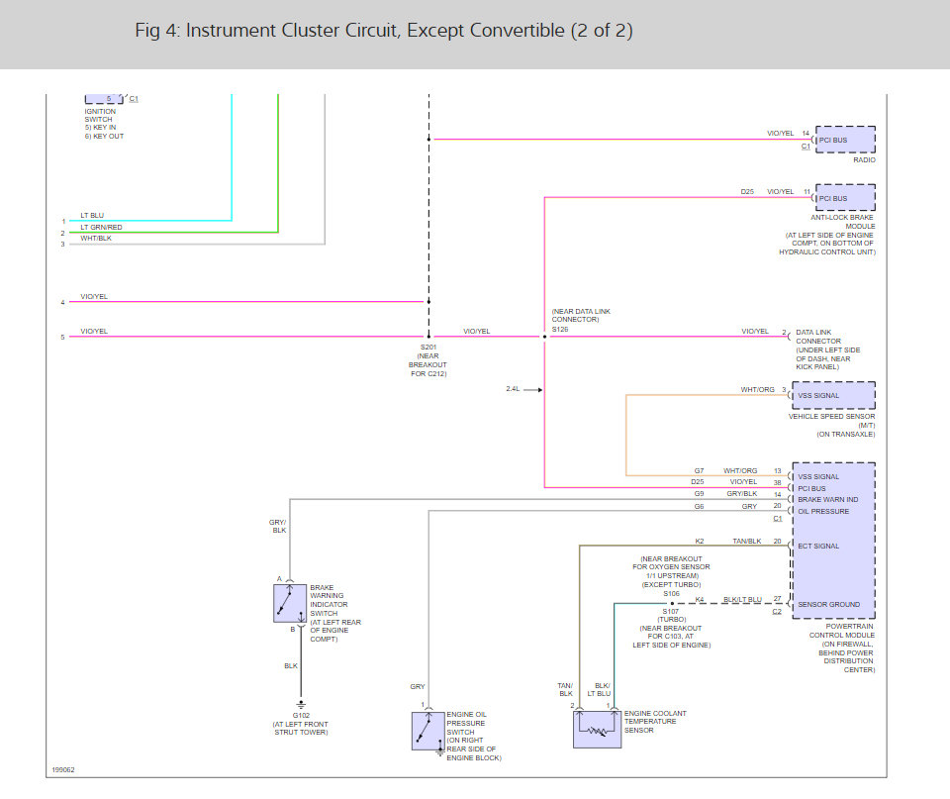The height and width of the screenshot is (799, 950).
Task: Click the 'DATA LINK CONNECTOR' label at right
Action: (818, 337)
